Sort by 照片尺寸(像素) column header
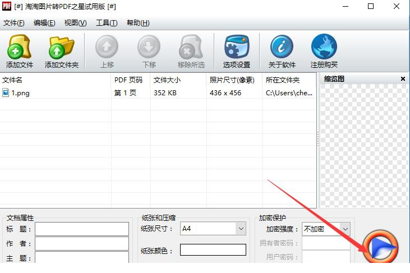The height and width of the screenshot is (273, 410). [234, 80]
